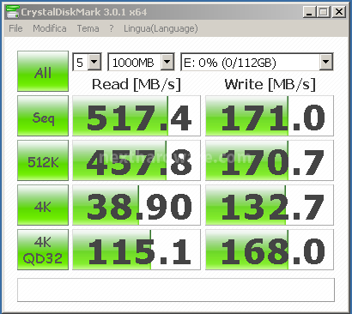
Task: Open the Tema menu
Action: 88,28
